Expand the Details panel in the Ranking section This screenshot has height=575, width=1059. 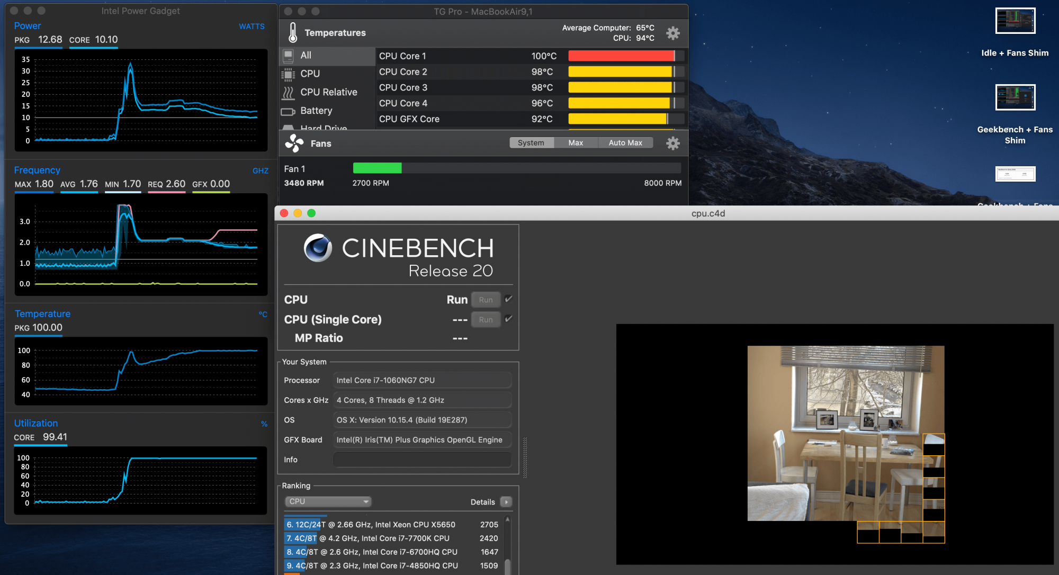click(x=506, y=501)
